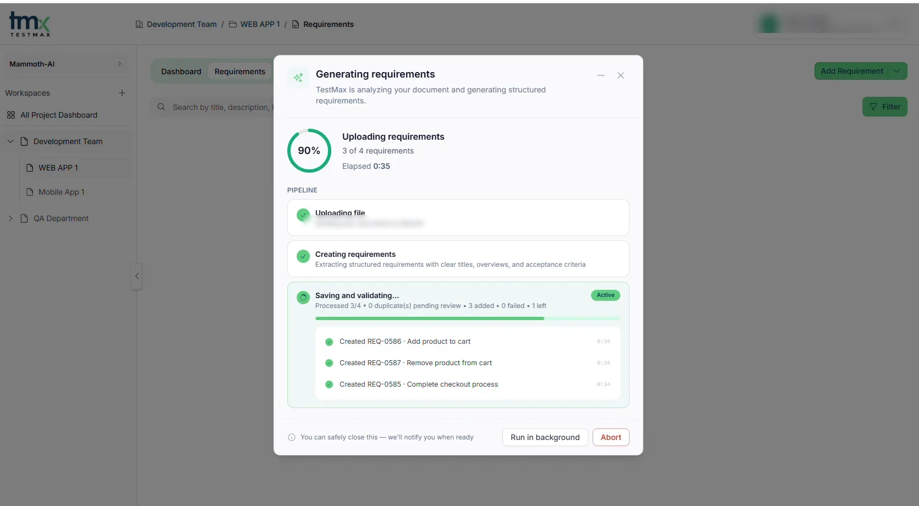The image size is (919, 506).
Task: Click the requirements search field
Action: coord(220,107)
